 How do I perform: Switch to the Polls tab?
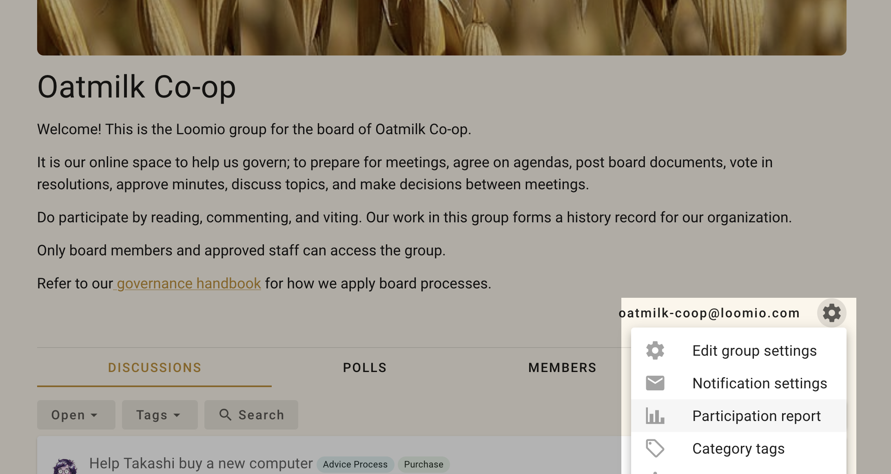[364, 368]
